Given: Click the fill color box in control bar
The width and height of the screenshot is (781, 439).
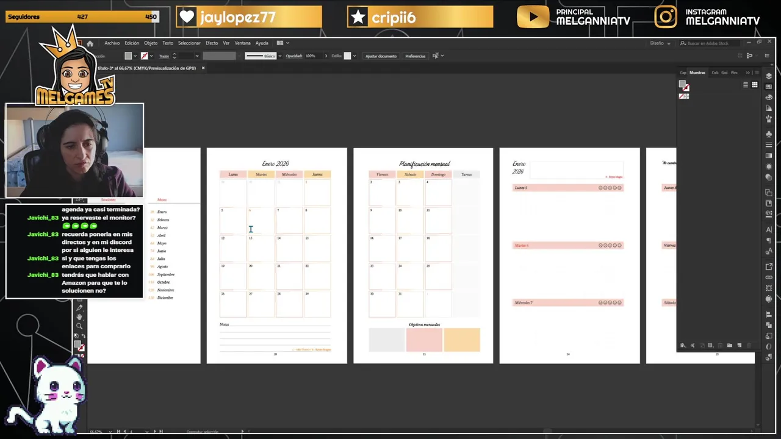Looking at the screenshot, I should click(128, 55).
